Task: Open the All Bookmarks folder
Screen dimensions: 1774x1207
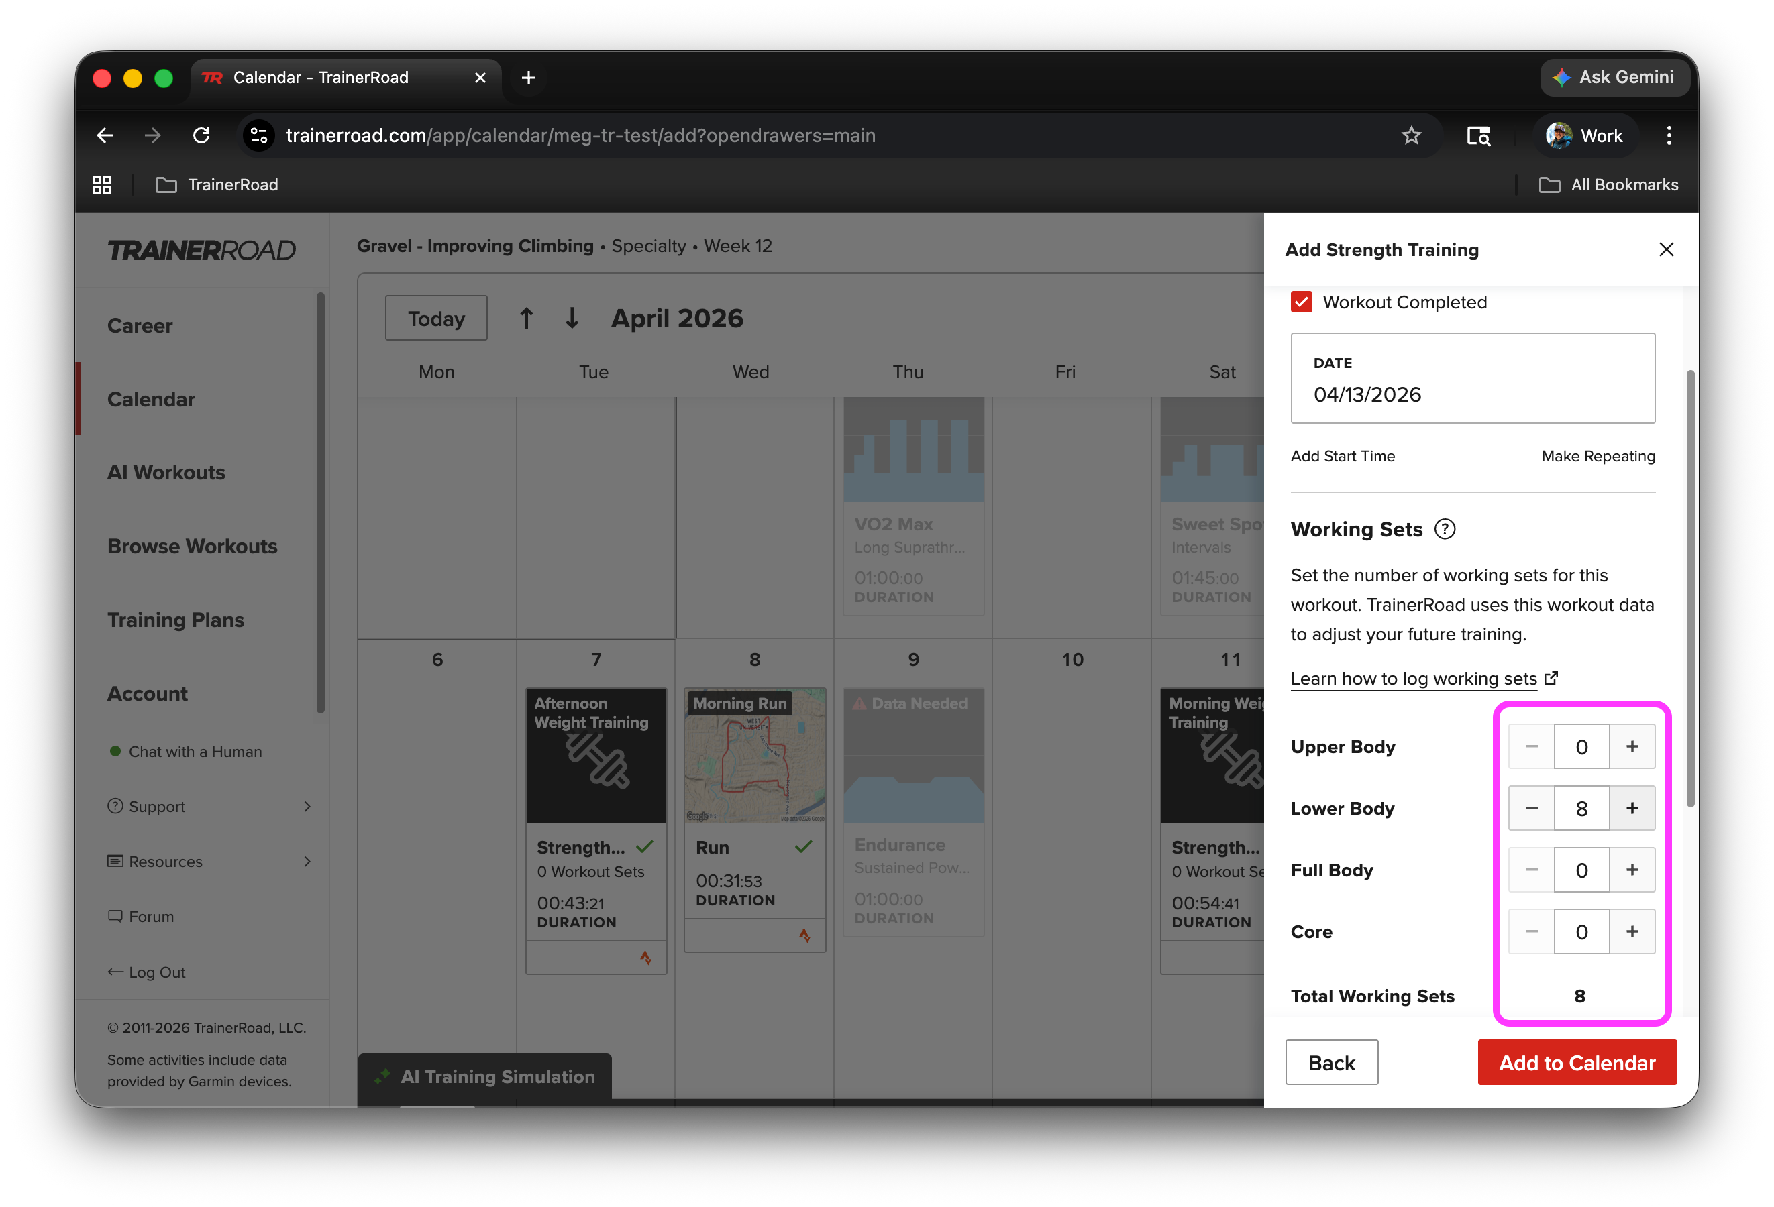Action: click(1609, 184)
